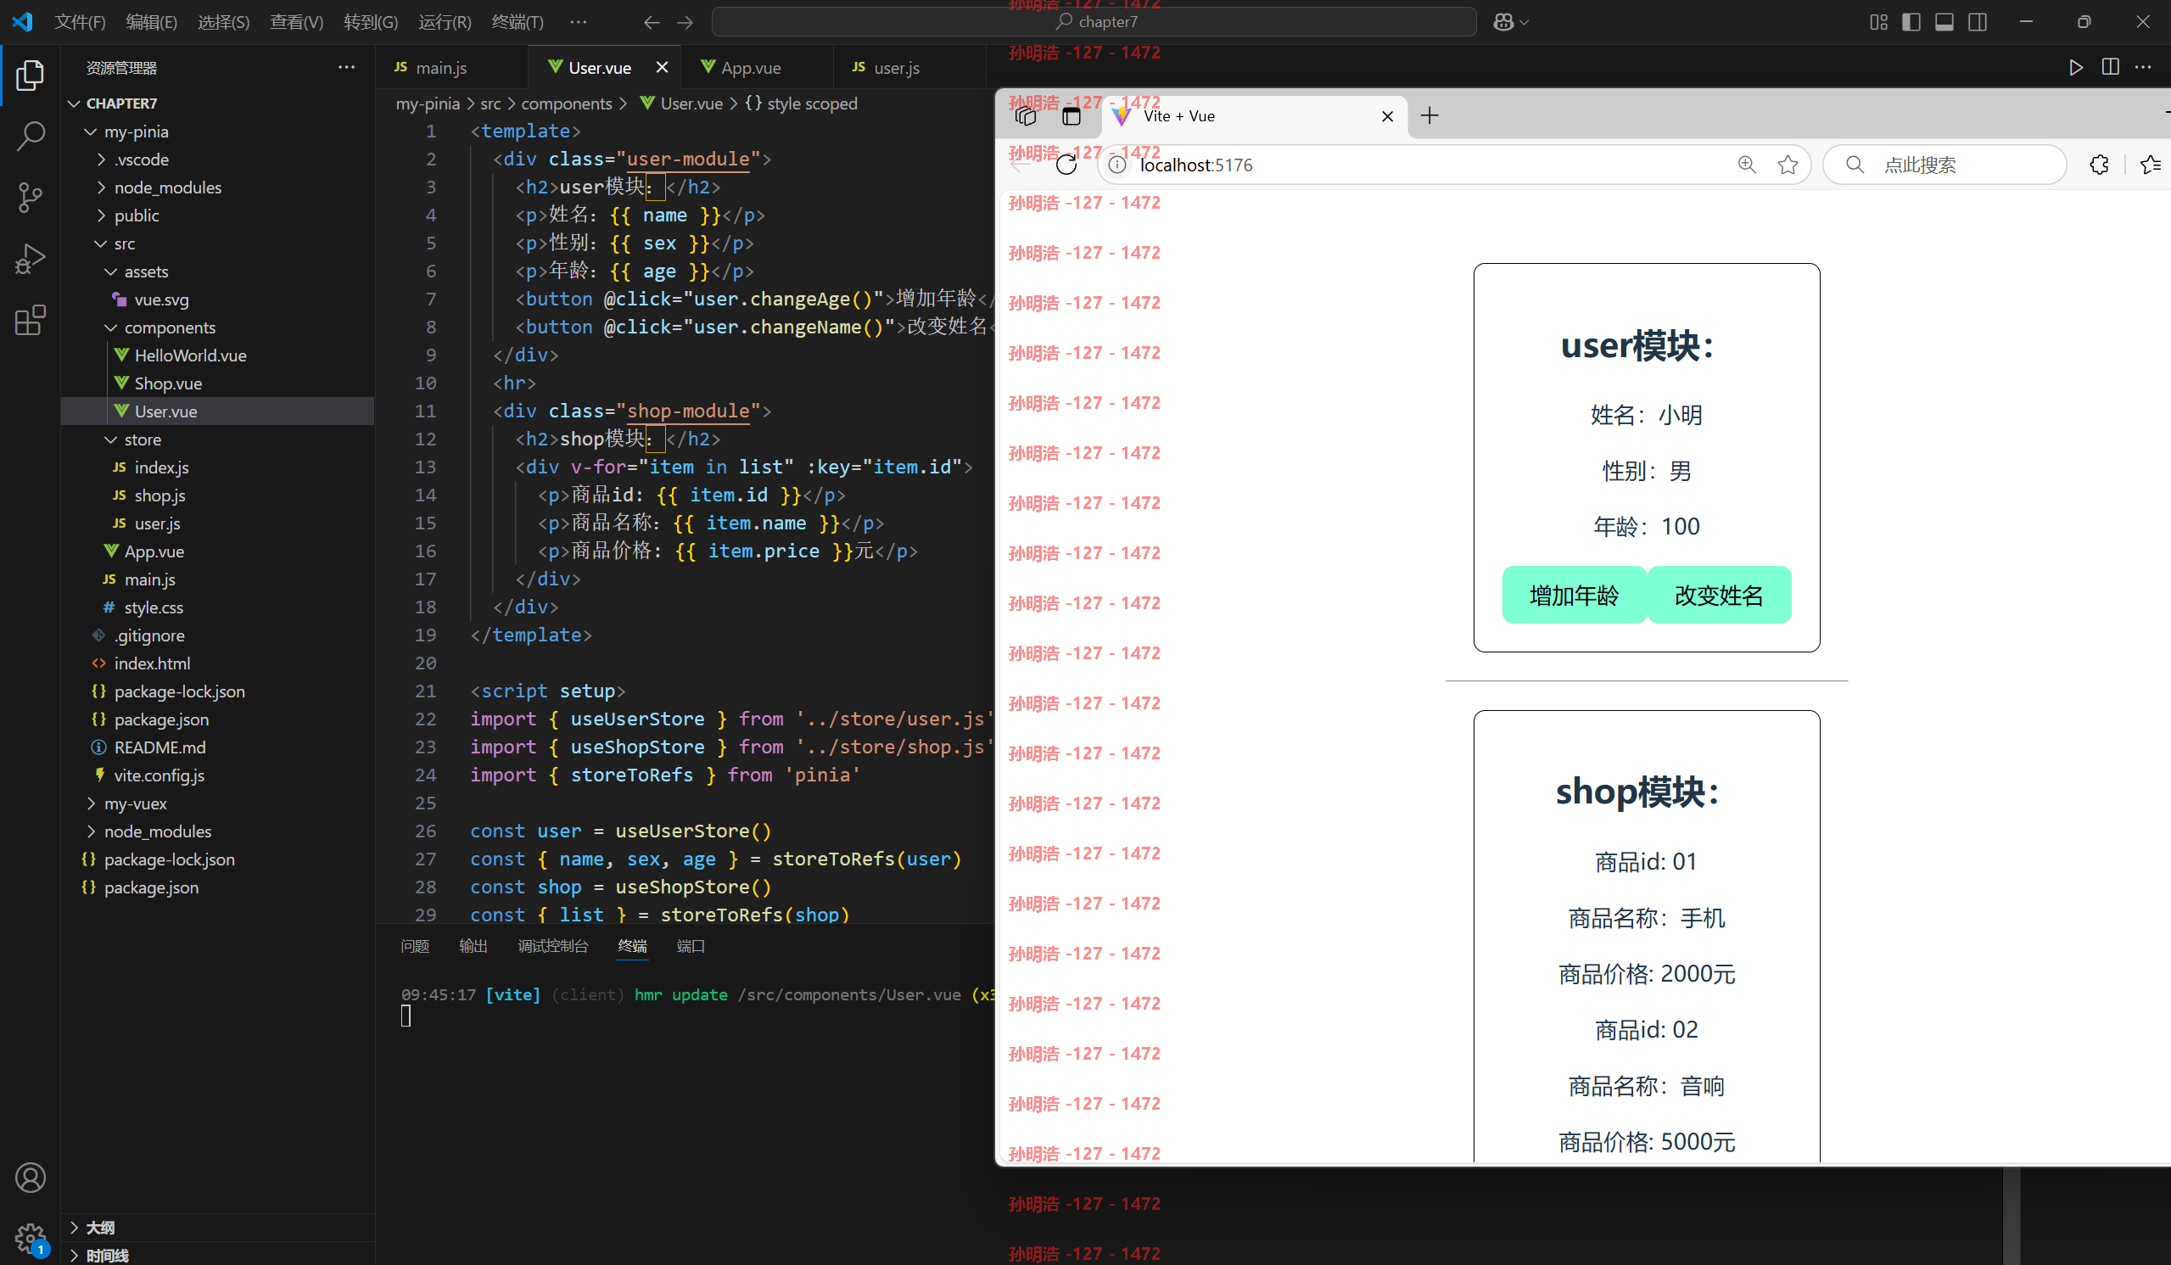Switch to the App.vue editor tab
The height and width of the screenshot is (1265, 2171).
pyautogui.click(x=757, y=67)
